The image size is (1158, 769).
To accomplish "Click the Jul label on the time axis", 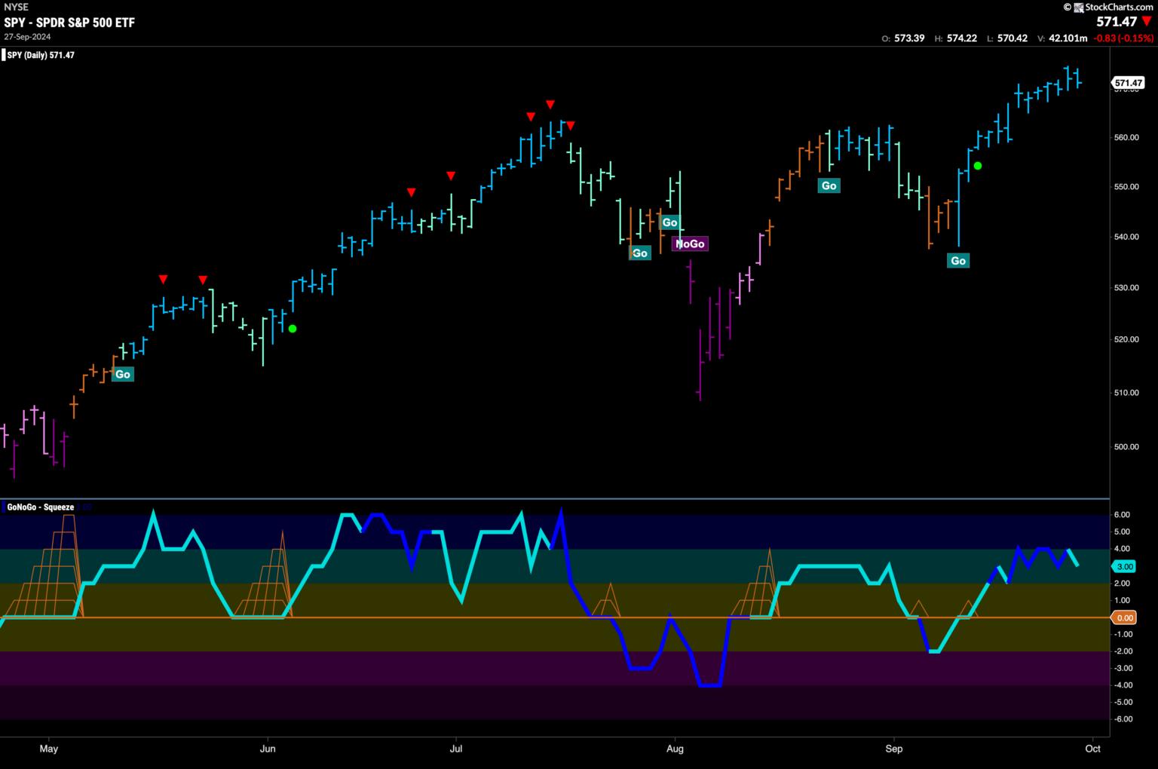I will pyautogui.click(x=455, y=749).
